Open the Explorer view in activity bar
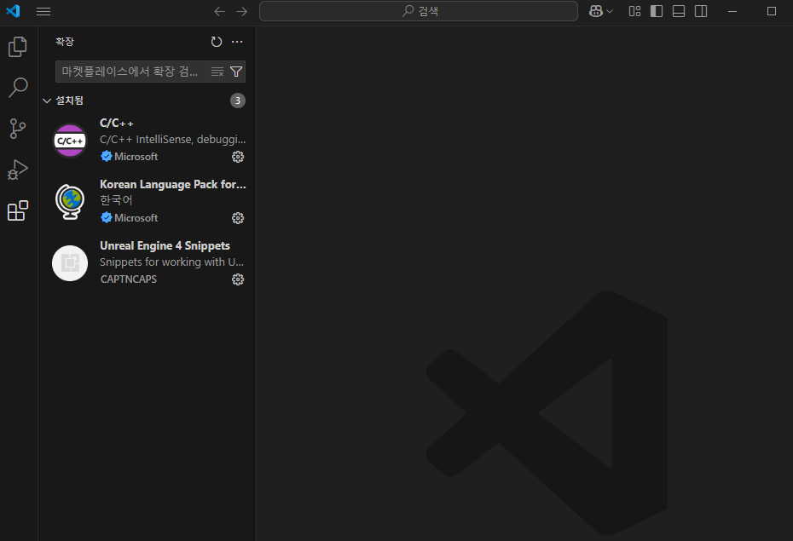The image size is (793, 541). pyautogui.click(x=18, y=47)
